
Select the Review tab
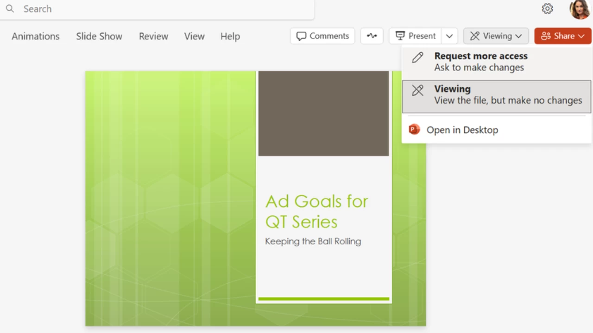(153, 36)
